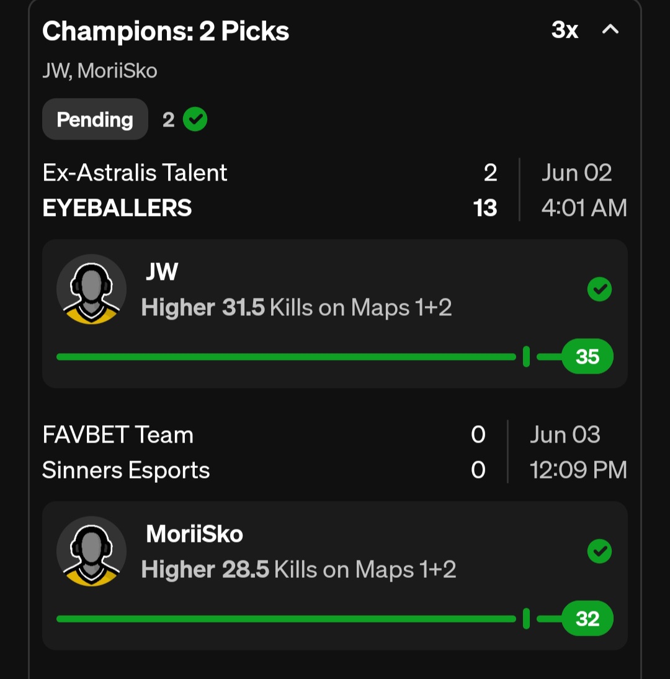The width and height of the screenshot is (670, 679).
Task: Click green checkmark on MoriiSko's pick
Action: click(x=599, y=551)
